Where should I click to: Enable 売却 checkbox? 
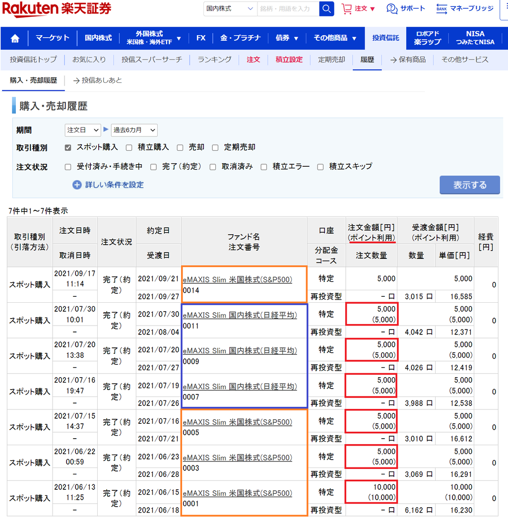[180, 148]
